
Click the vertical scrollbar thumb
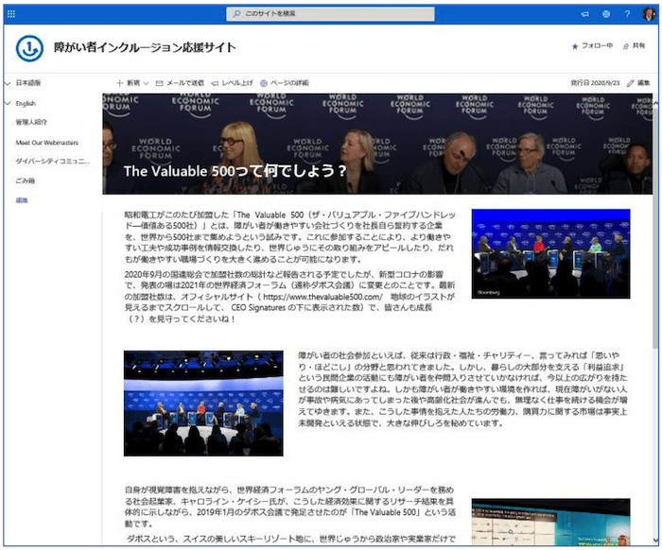[x=655, y=228]
